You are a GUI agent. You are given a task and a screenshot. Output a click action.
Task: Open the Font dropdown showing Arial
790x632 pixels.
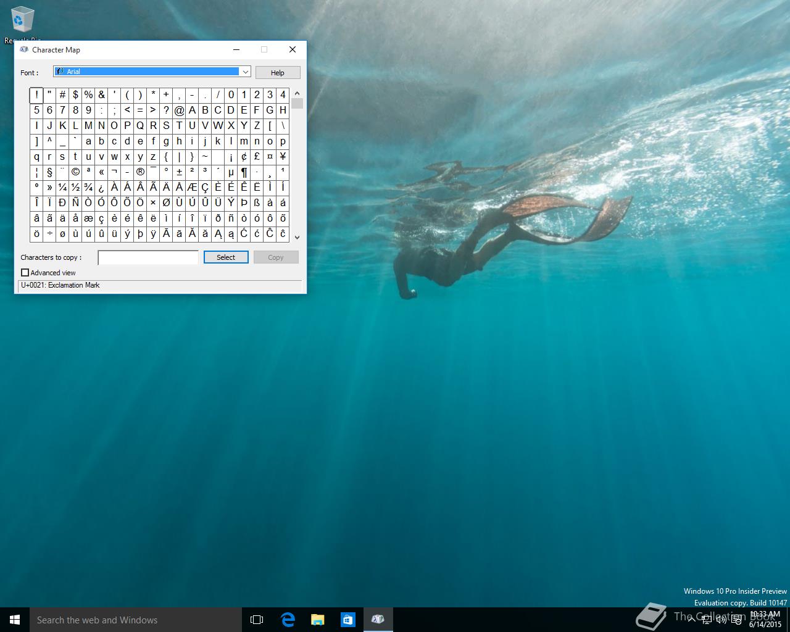(x=152, y=72)
